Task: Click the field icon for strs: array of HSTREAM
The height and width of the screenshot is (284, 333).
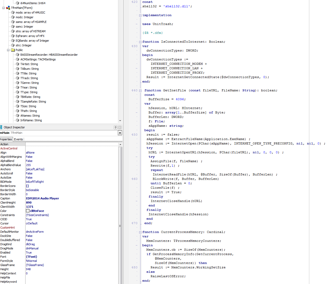Action: point(13,31)
